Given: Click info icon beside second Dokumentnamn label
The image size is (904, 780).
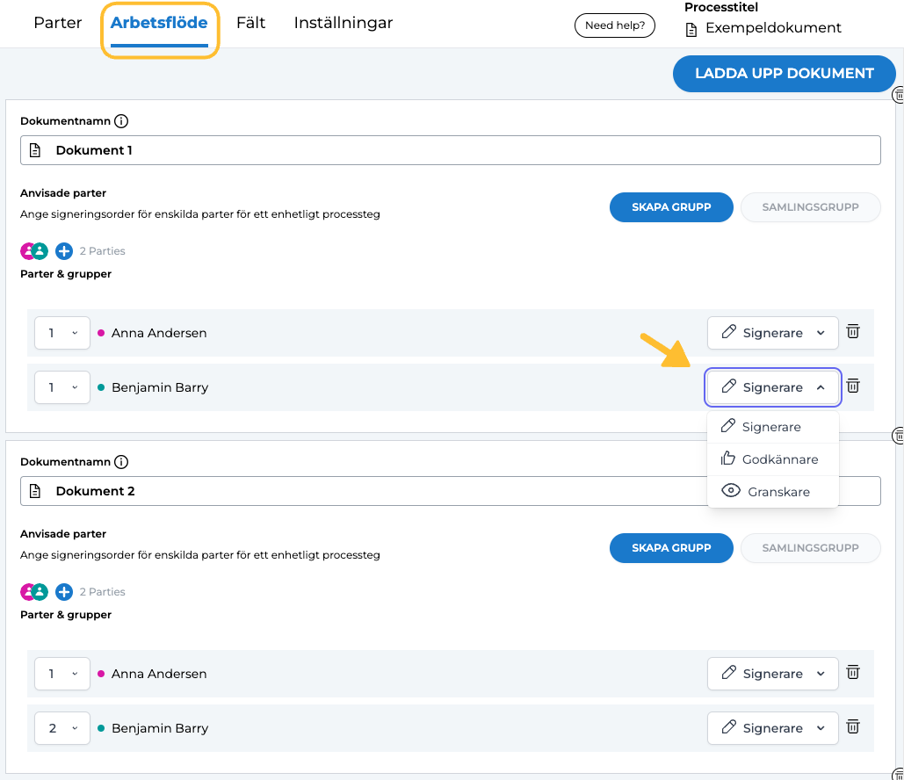Looking at the screenshot, I should click(x=121, y=462).
